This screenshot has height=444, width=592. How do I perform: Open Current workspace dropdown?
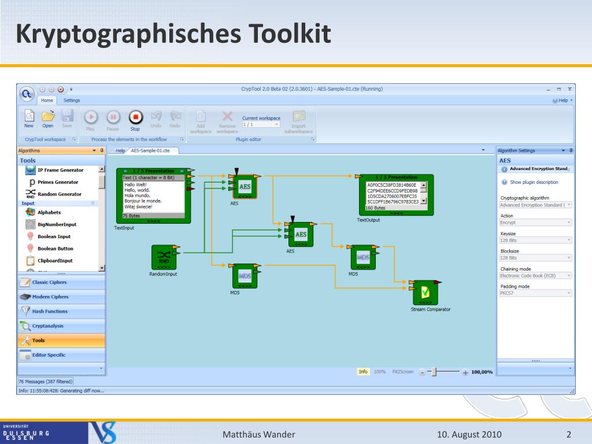click(261, 125)
